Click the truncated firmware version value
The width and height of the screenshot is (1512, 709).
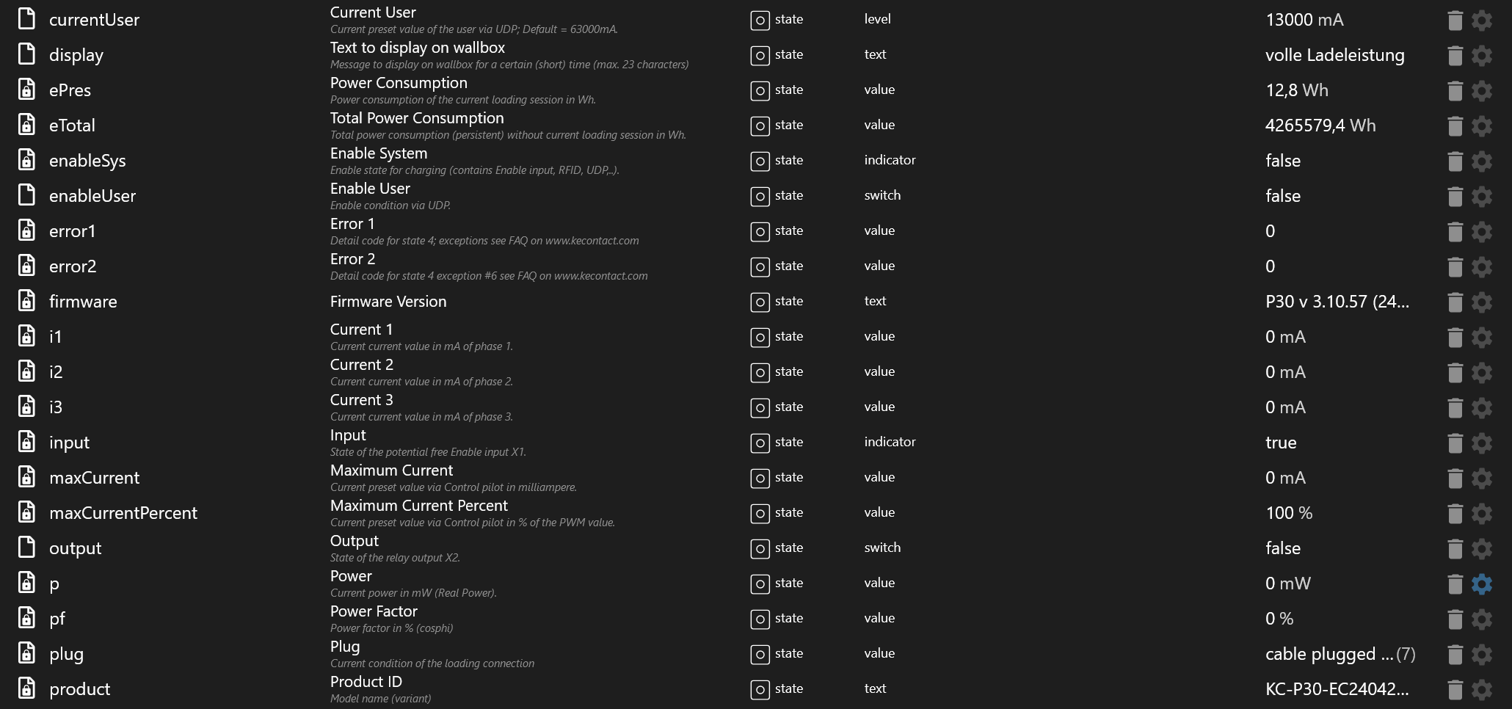[x=1337, y=302]
